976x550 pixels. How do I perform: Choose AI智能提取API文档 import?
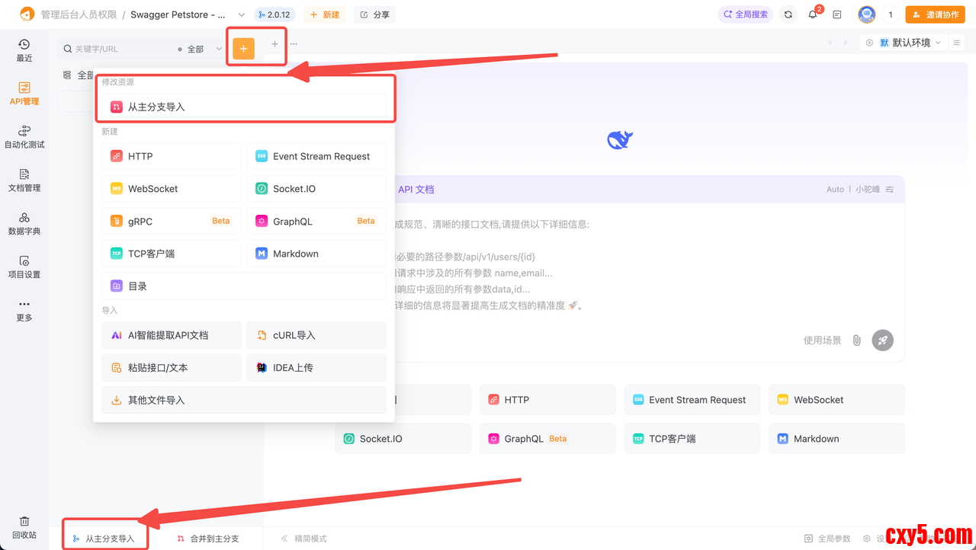[172, 335]
